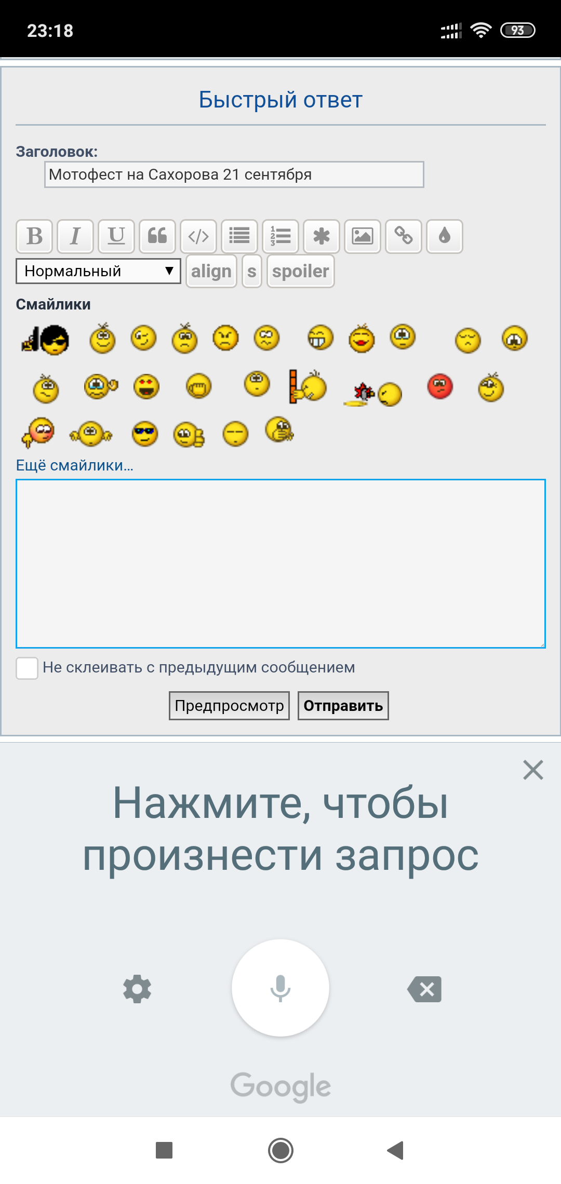The height and width of the screenshot is (1184, 561).
Task: Apply underline formatting button
Action: pyautogui.click(x=116, y=236)
